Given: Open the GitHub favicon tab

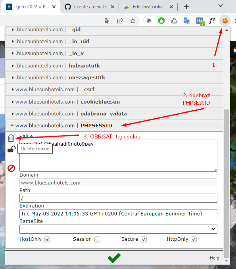Looking at the screenshot, I should [x=68, y=7].
